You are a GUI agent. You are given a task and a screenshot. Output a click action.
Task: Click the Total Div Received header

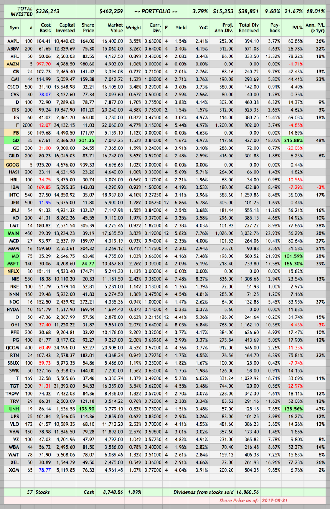[x=249, y=28]
